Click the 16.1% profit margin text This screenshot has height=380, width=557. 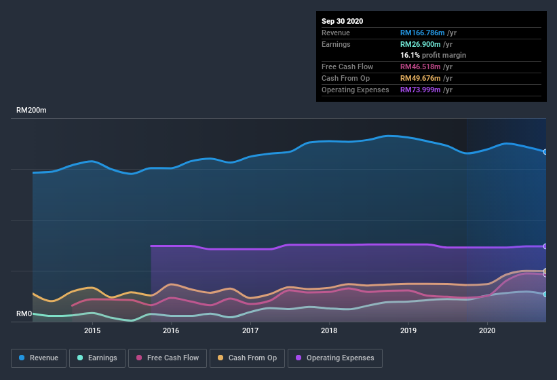(434, 56)
